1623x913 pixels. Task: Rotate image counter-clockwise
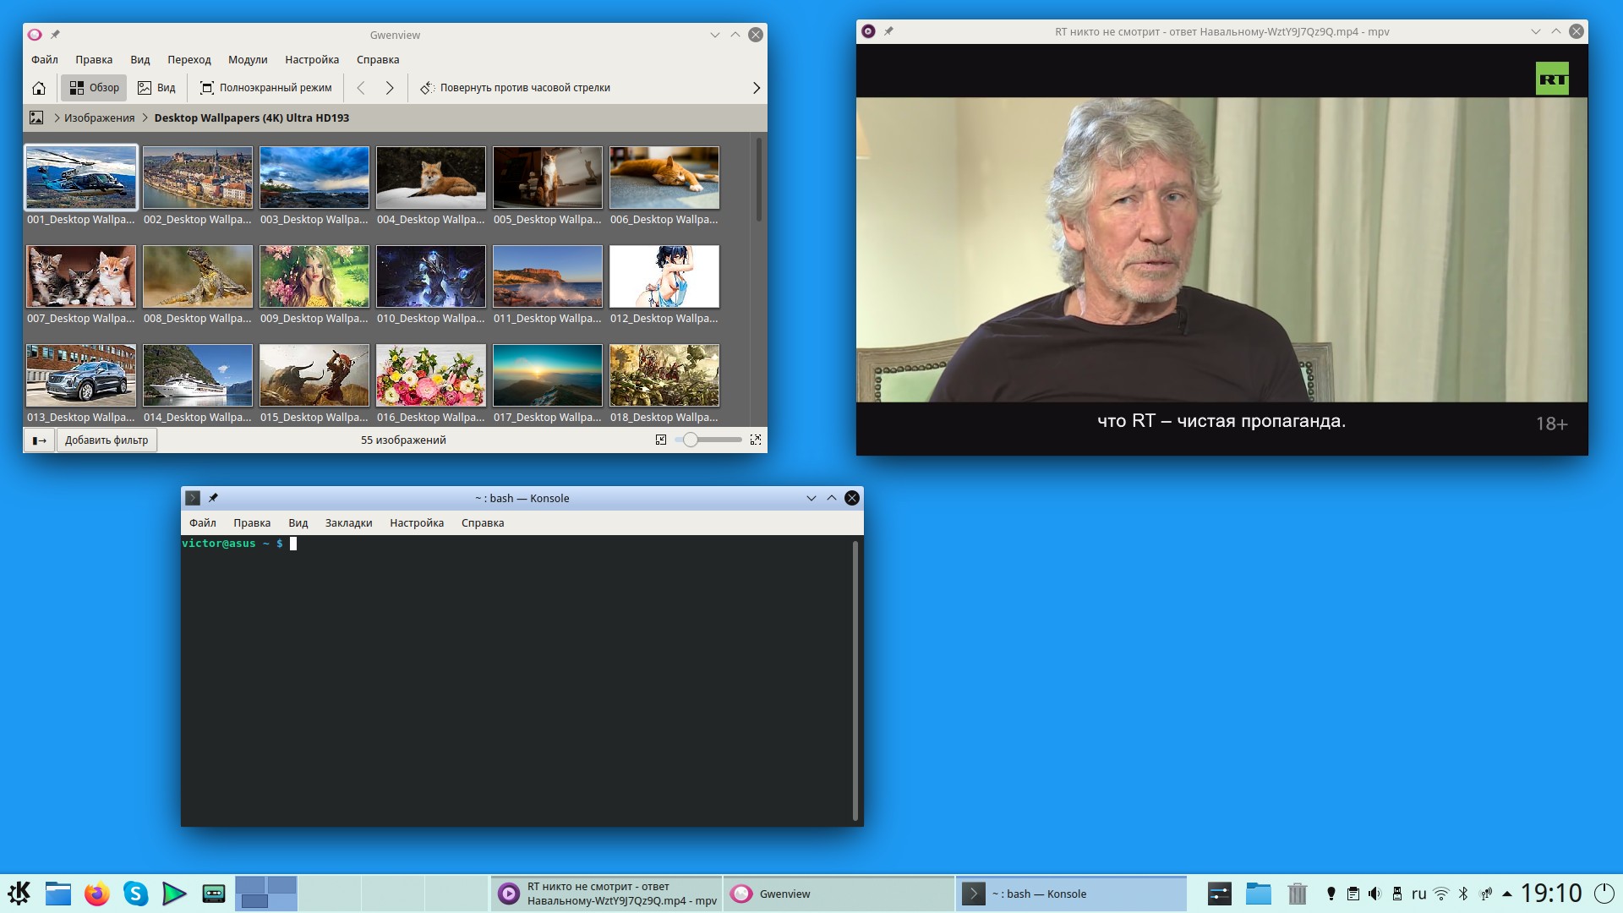point(516,88)
